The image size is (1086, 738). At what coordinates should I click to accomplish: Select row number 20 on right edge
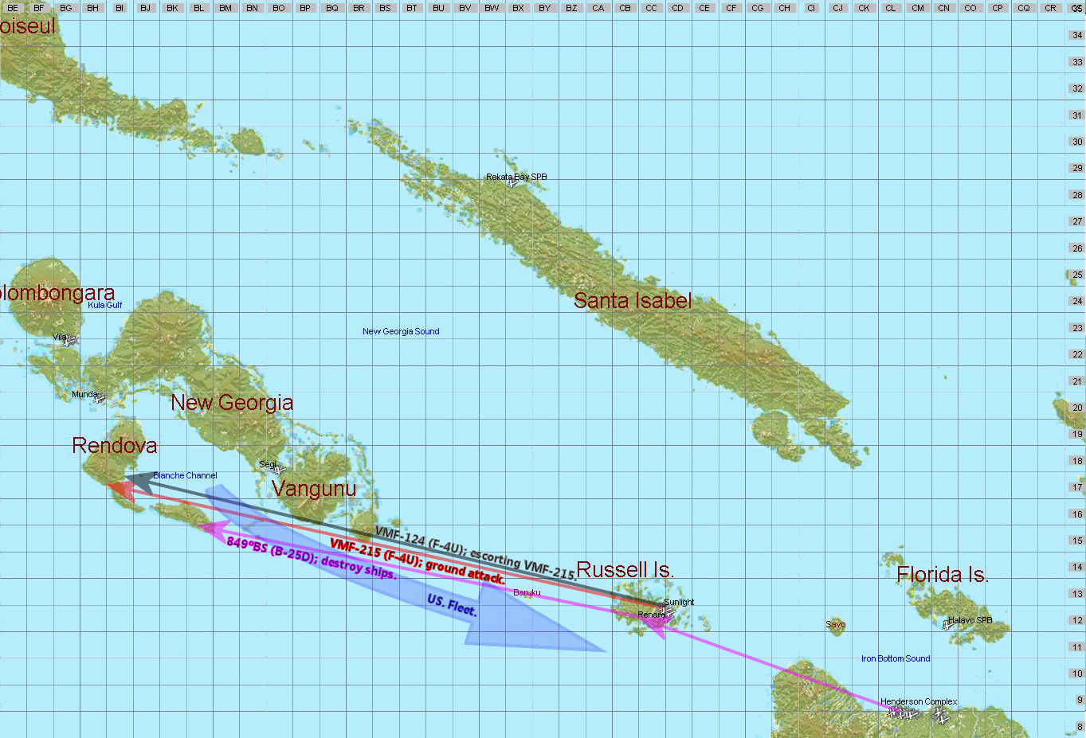point(1076,408)
